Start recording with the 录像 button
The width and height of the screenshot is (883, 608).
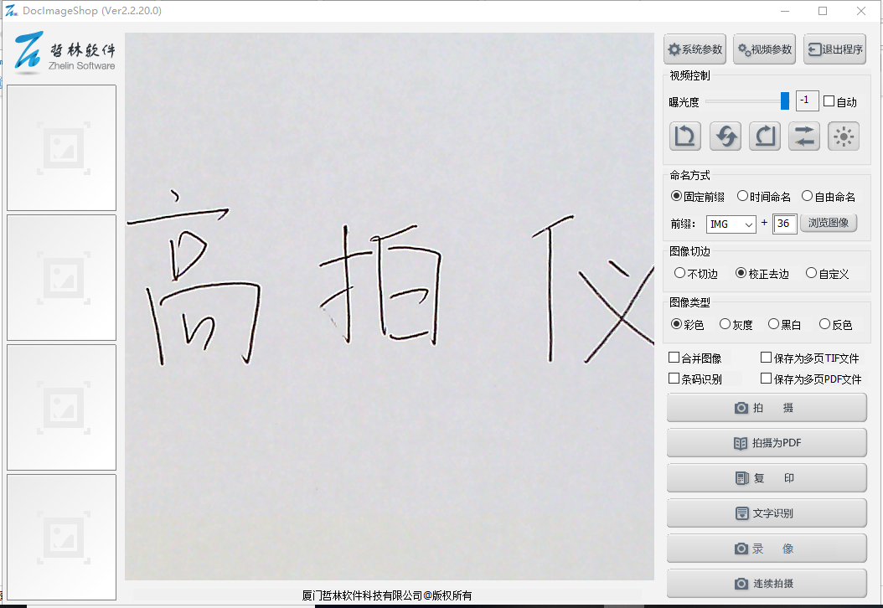tap(766, 549)
